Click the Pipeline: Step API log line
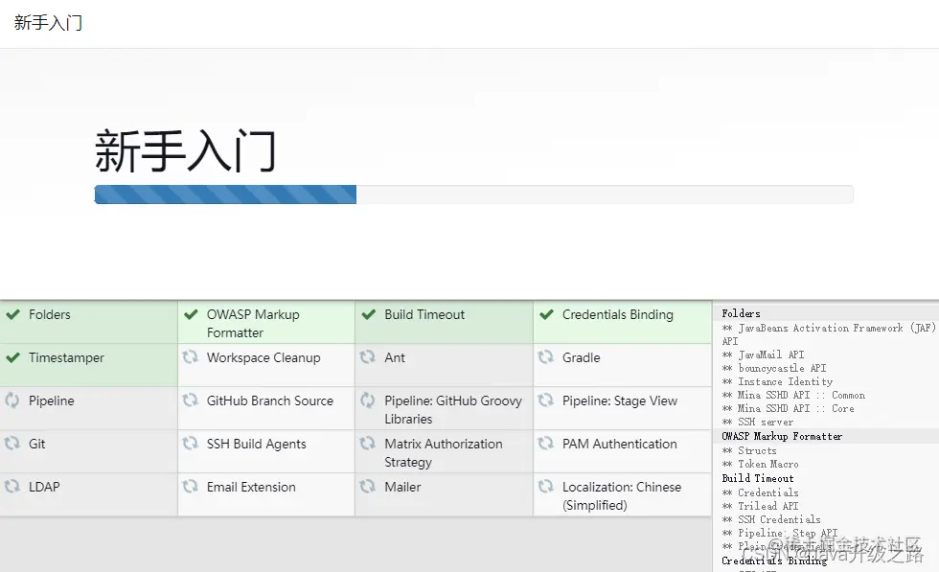Image resolution: width=939 pixels, height=572 pixels. tap(780, 533)
